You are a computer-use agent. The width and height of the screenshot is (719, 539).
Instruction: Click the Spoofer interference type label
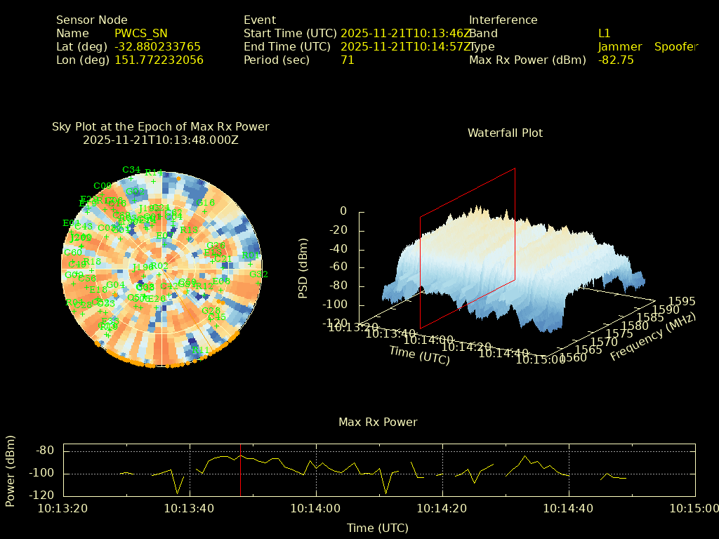(675, 47)
